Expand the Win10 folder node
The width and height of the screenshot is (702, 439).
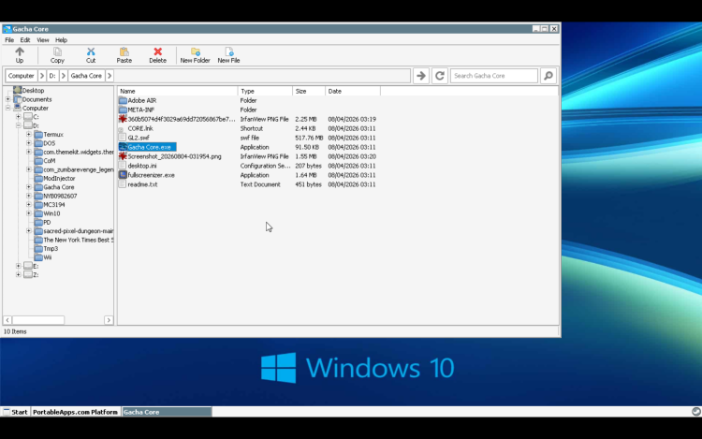29,213
